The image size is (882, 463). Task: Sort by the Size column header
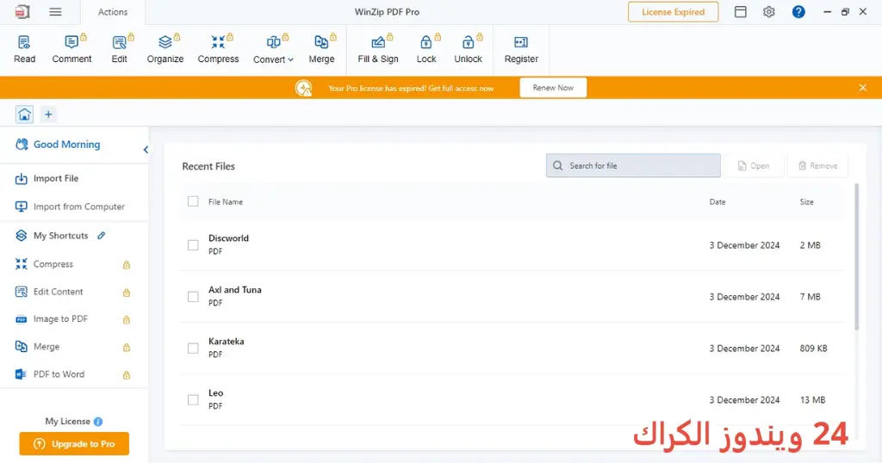click(x=806, y=201)
